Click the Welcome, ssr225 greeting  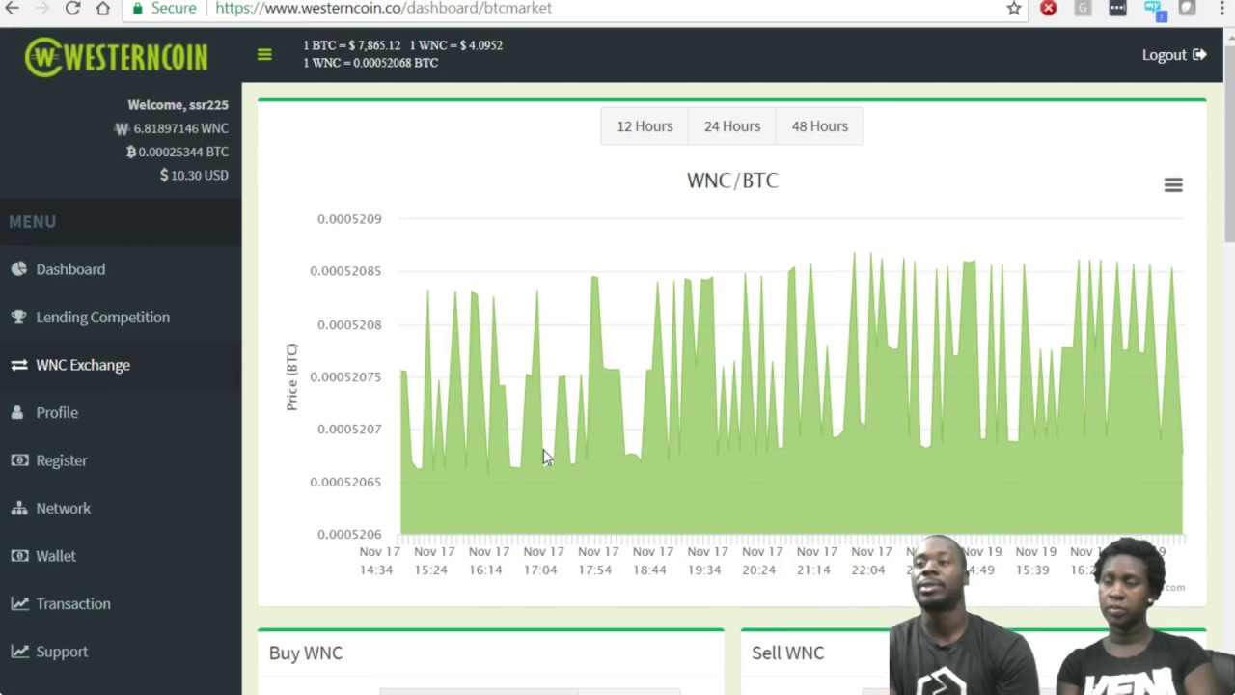tap(178, 104)
